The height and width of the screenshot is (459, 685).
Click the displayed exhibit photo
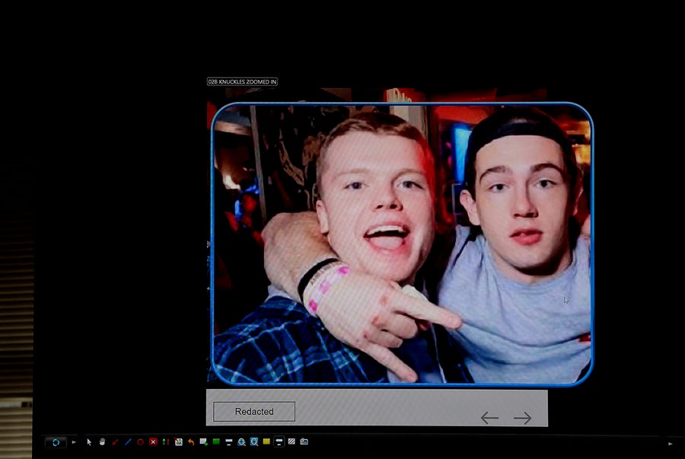[401, 244]
